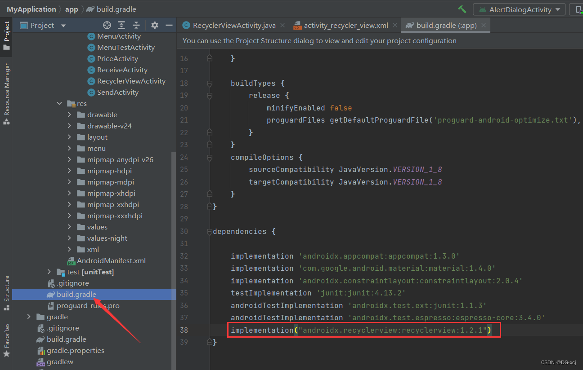Viewport: 583px width, 370px height.
Task: Click the app breadcrumb
Action: [x=72, y=9]
